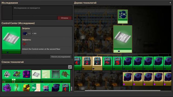Click red cross effect icon under Эффекты
This screenshot has height=97, width=173.
coord(24,44)
